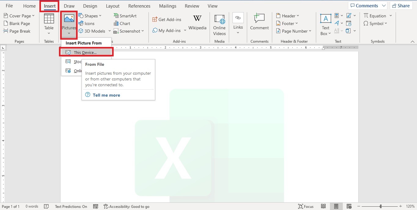Click the 120% zoom level
Screen dimensions: 417x210
410,206
